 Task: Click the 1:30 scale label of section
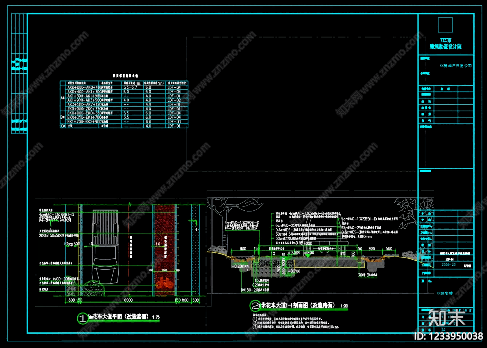[344, 306]
